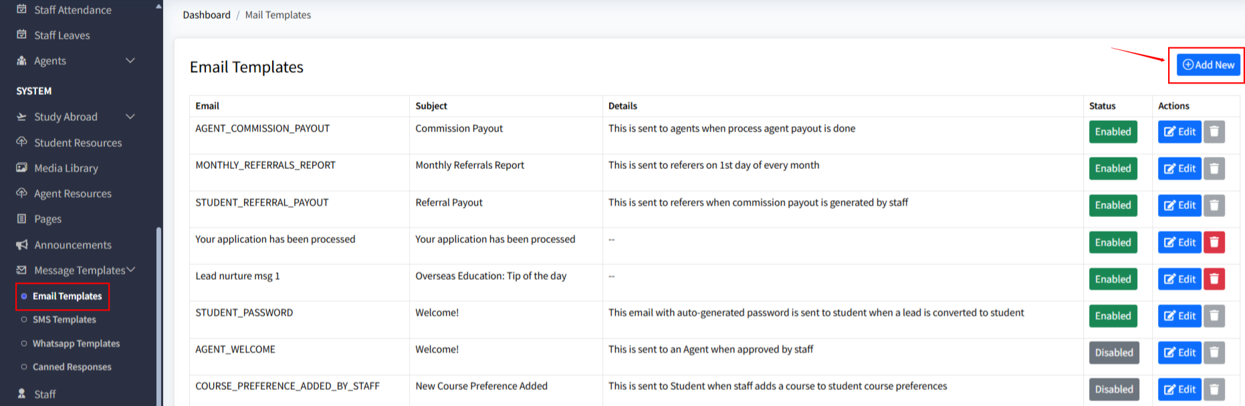1245x406 pixels.
Task: Click the Media Library image icon
Action: (x=22, y=168)
